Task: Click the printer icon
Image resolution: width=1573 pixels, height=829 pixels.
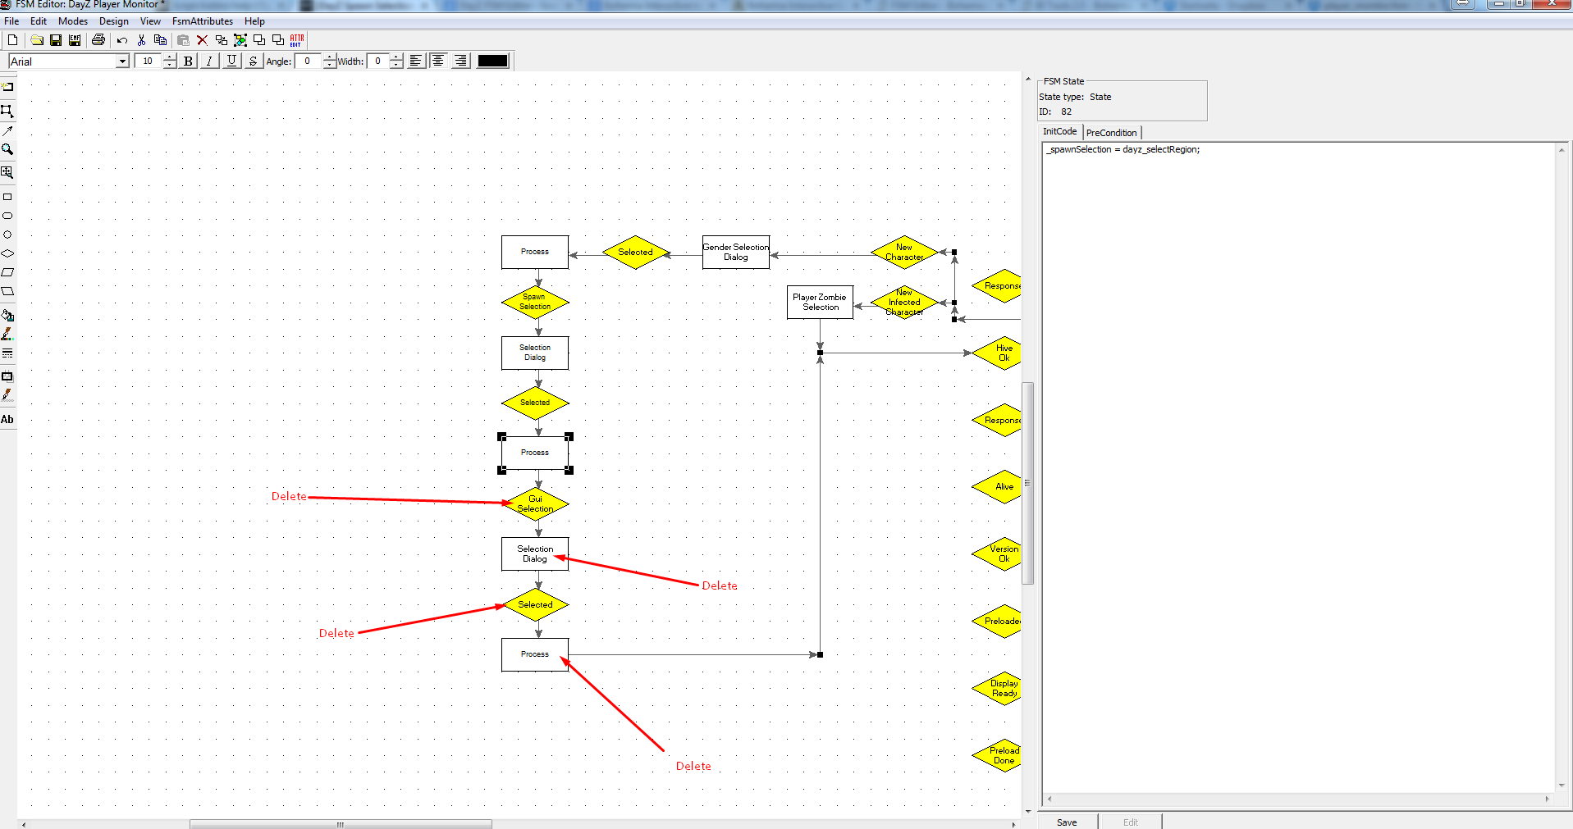Action: coord(98,40)
